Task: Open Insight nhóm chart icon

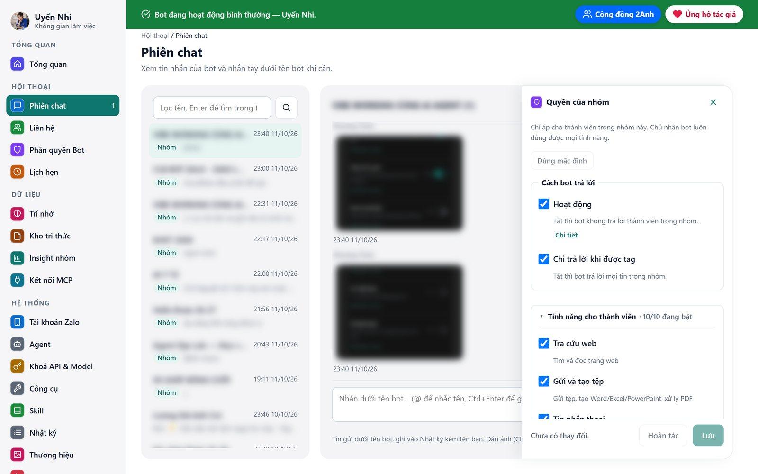Action: click(18, 258)
